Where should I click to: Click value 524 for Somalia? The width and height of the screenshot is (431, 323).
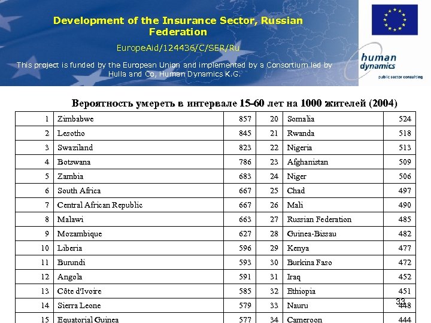pos(405,119)
